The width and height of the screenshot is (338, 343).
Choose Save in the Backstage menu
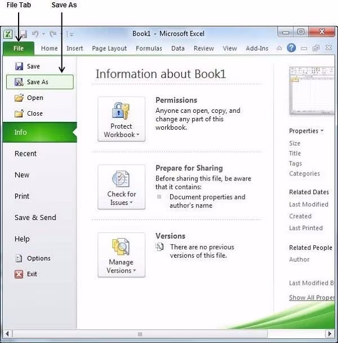pos(40,66)
